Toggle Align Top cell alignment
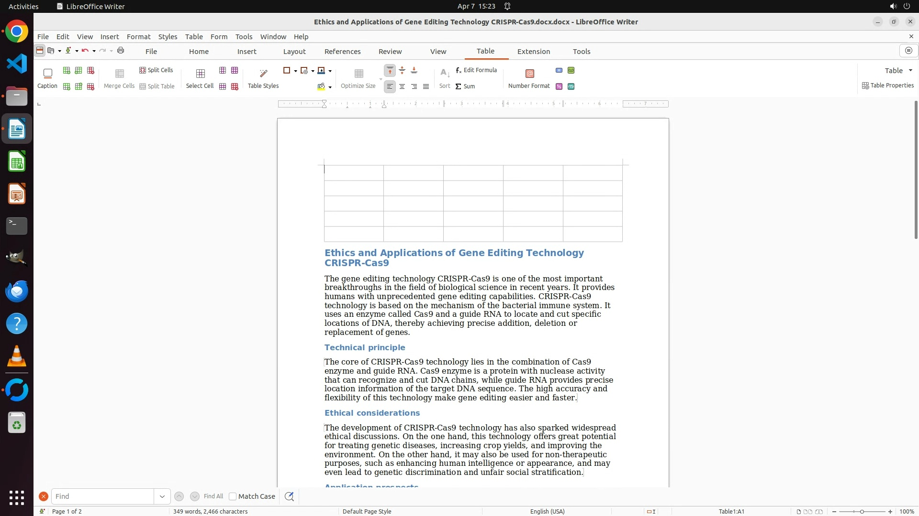This screenshot has width=919, height=516. (390, 71)
